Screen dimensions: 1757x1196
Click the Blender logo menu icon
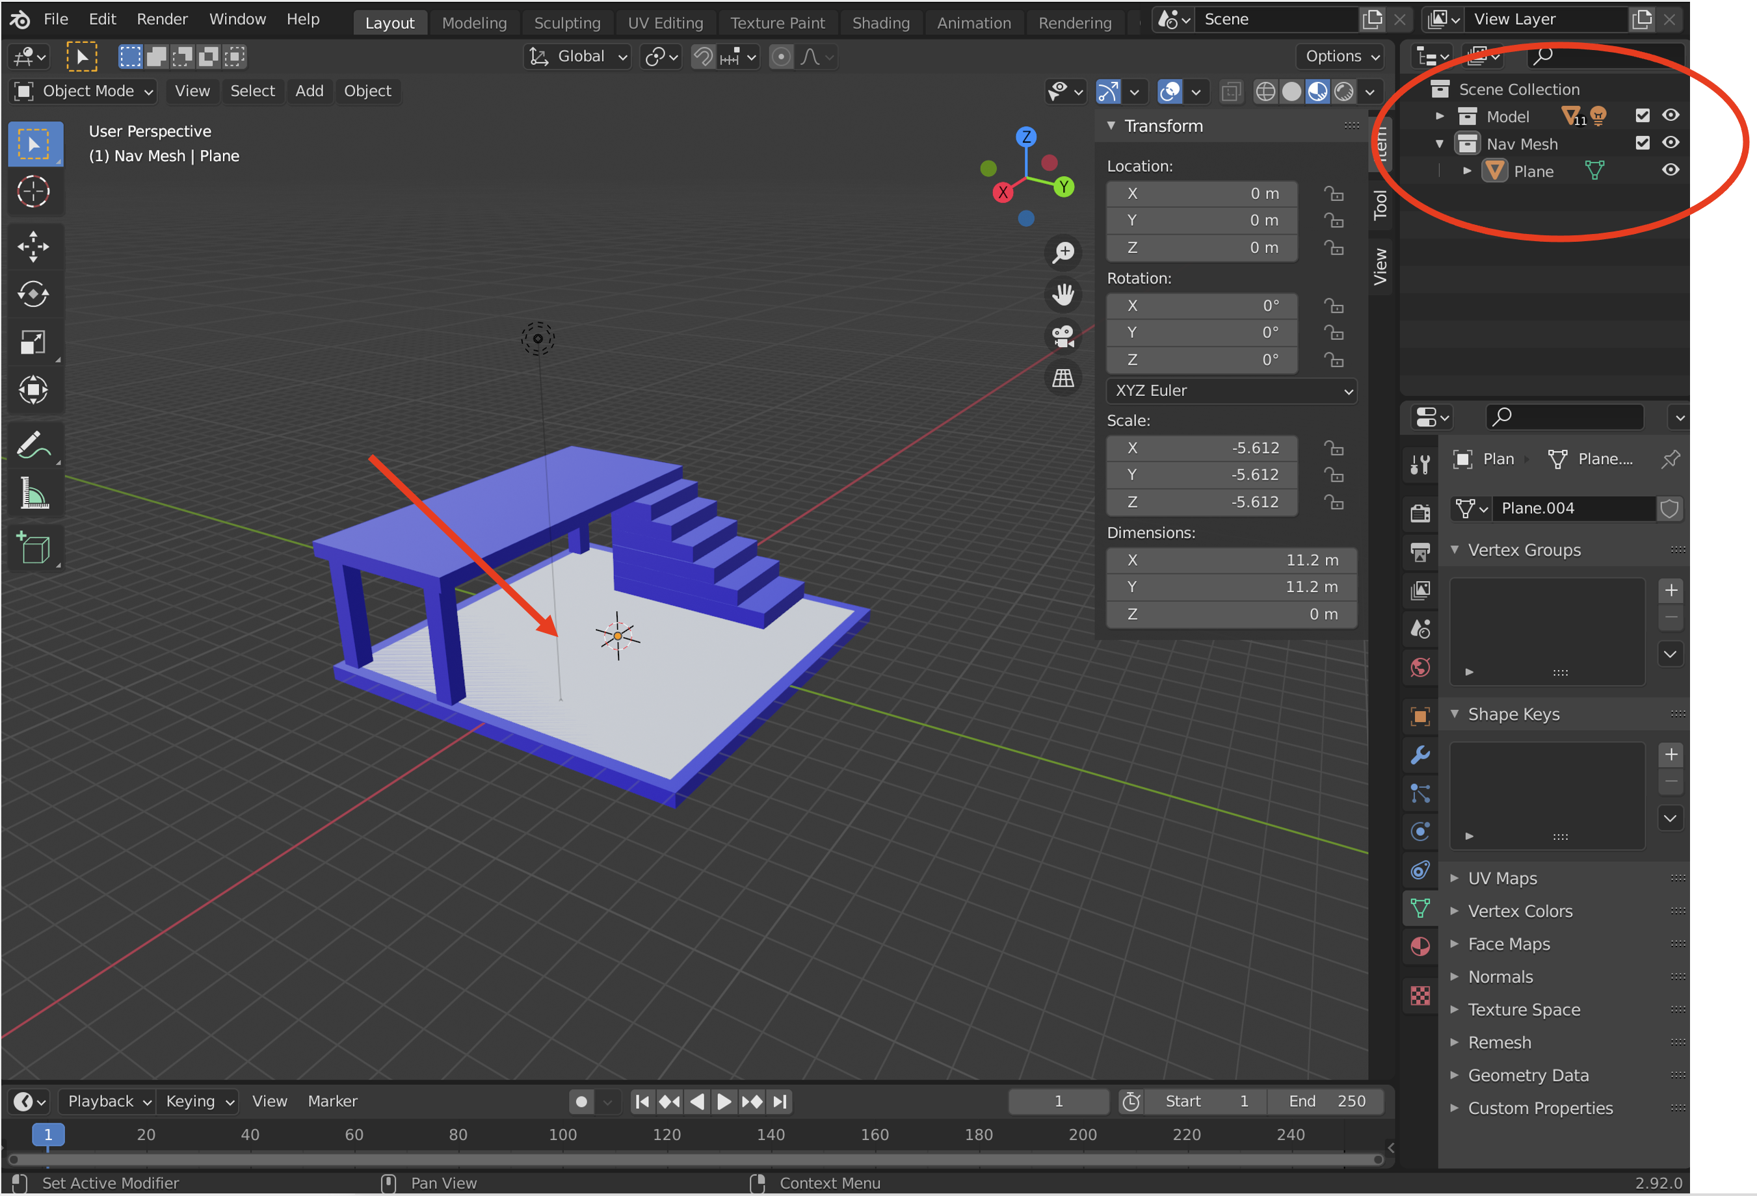20,19
